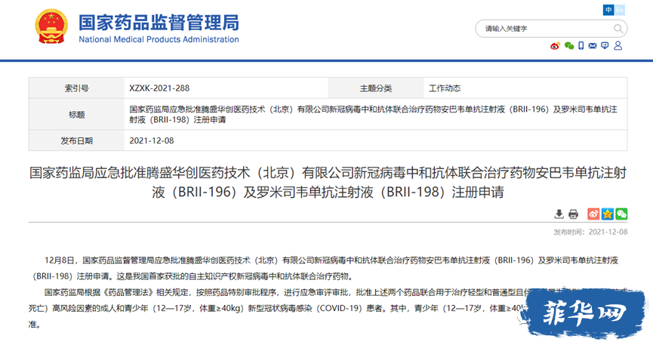The width and height of the screenshot is (653, 348).
Task: Click paragraph beginning 12月8日
Action: click(325, 268)
